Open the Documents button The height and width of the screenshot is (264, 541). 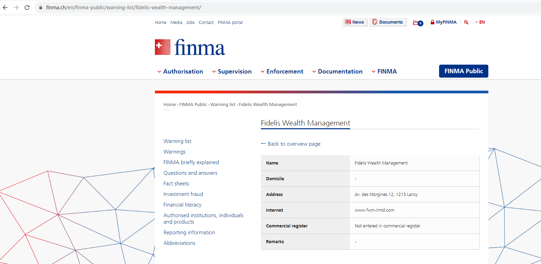tap(388, 22)
